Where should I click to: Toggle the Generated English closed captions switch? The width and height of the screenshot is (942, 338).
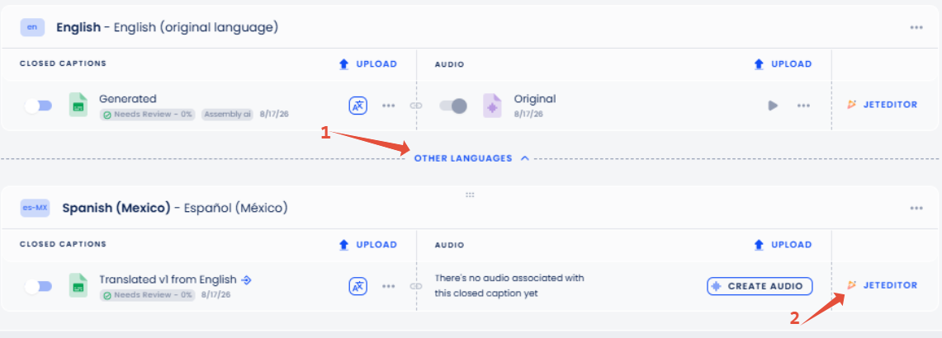point(38,106)
